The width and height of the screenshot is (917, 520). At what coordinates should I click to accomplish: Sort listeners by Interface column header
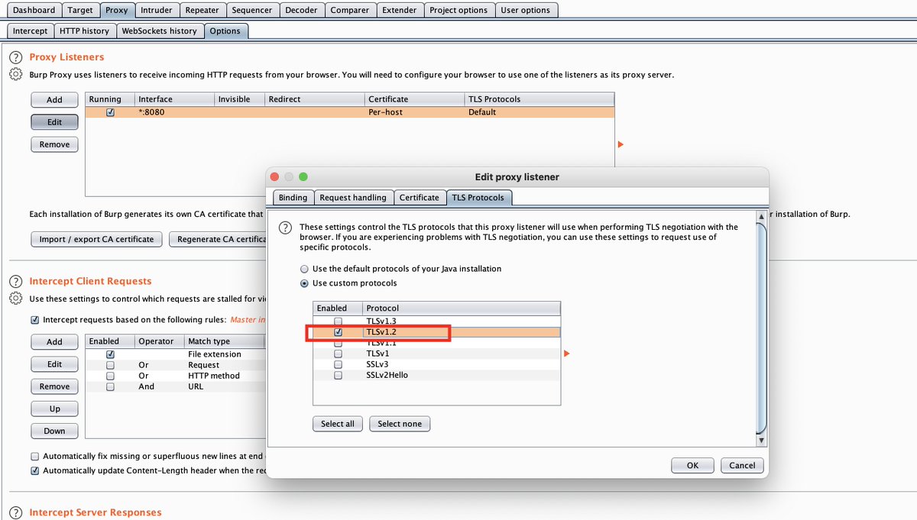click(174, 99)
